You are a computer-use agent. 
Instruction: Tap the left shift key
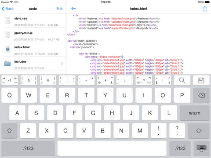pos(10,131)
